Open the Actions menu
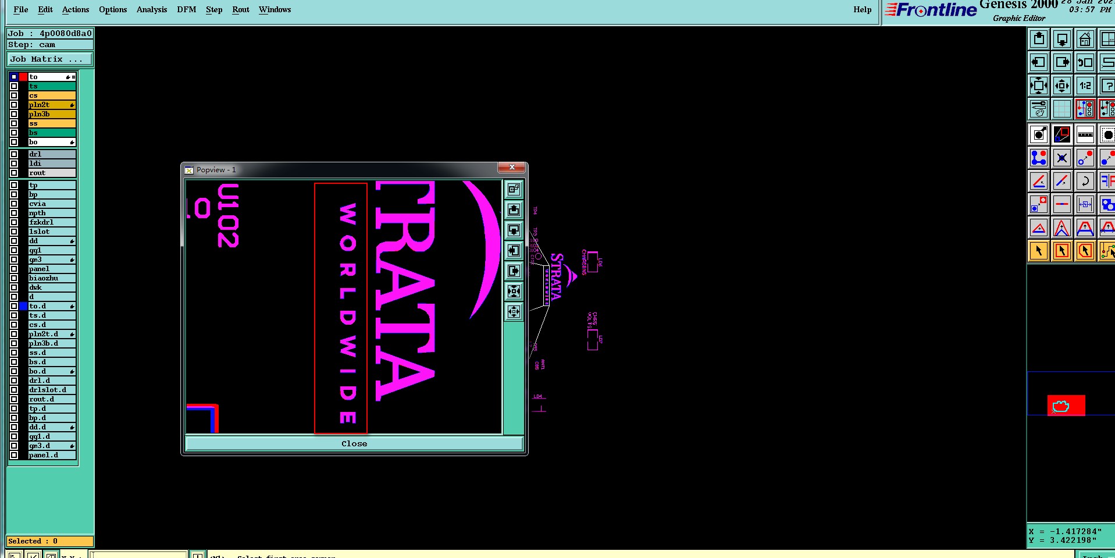 click(x=76, y=9)
